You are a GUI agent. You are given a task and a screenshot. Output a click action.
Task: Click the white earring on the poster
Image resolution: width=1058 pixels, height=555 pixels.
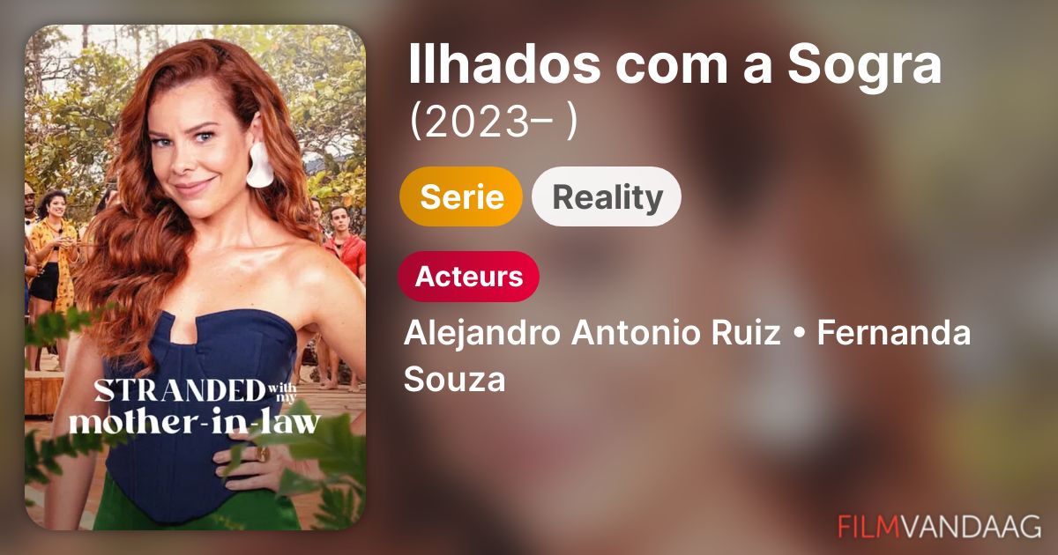click(x=261, y=162)
